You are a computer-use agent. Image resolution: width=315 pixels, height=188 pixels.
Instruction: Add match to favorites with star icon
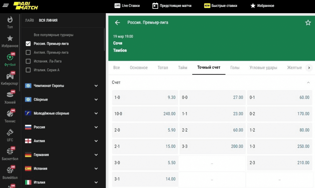point(308,23)
